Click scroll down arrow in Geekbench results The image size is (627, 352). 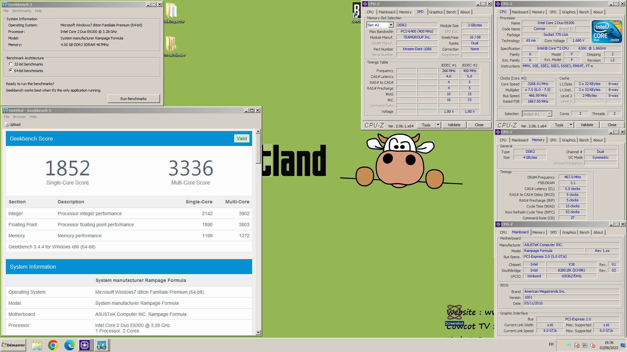[x=258, y=332]
